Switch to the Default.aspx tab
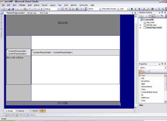167x121 pixels. pyautogui.click(x=32, y=13)
